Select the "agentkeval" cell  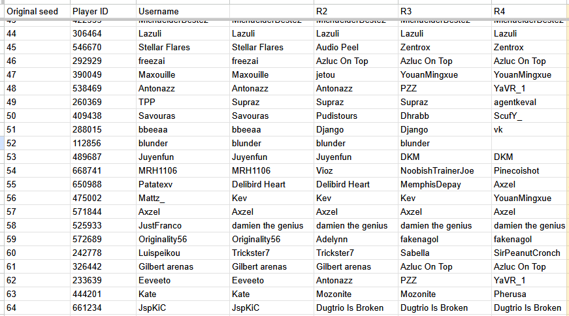[x=517, y=102]
